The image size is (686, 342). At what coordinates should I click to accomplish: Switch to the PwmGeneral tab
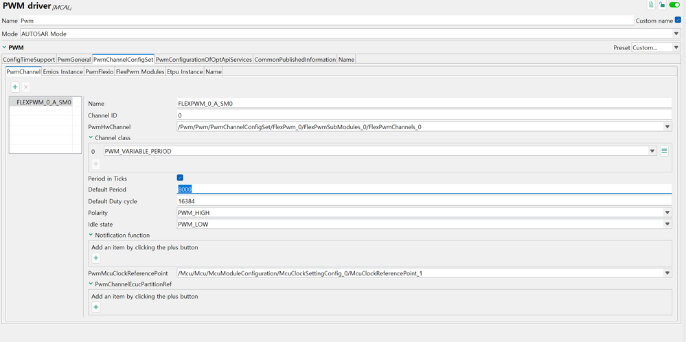[74, 60]
